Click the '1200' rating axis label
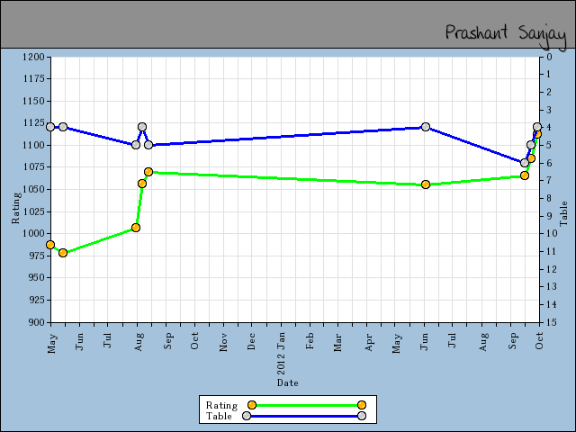This screenshot has height=432, width=576. (33, 57)
